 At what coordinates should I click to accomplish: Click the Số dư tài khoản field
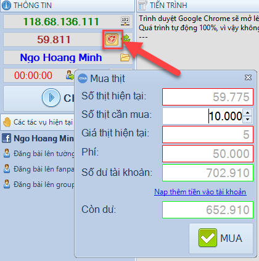coord(208,173)
